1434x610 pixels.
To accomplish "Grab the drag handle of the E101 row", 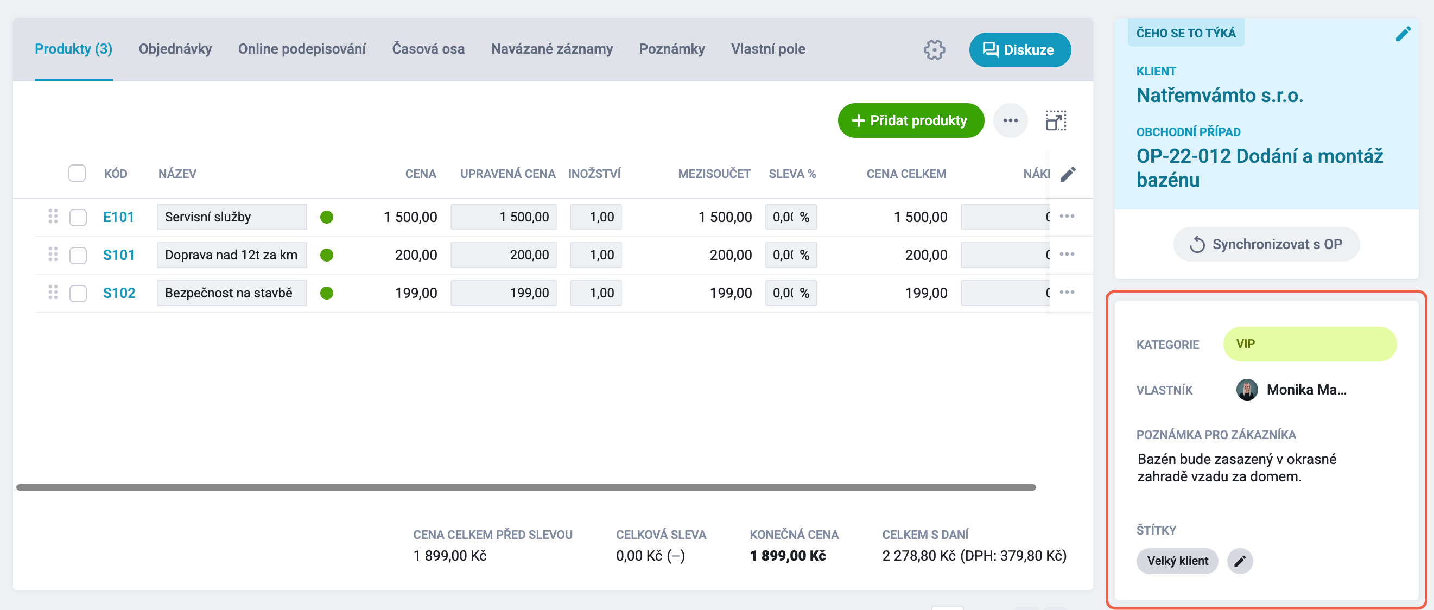I will point(53,217).
